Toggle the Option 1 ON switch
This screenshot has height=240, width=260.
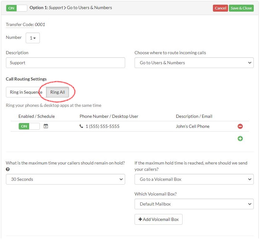point(17,8)
